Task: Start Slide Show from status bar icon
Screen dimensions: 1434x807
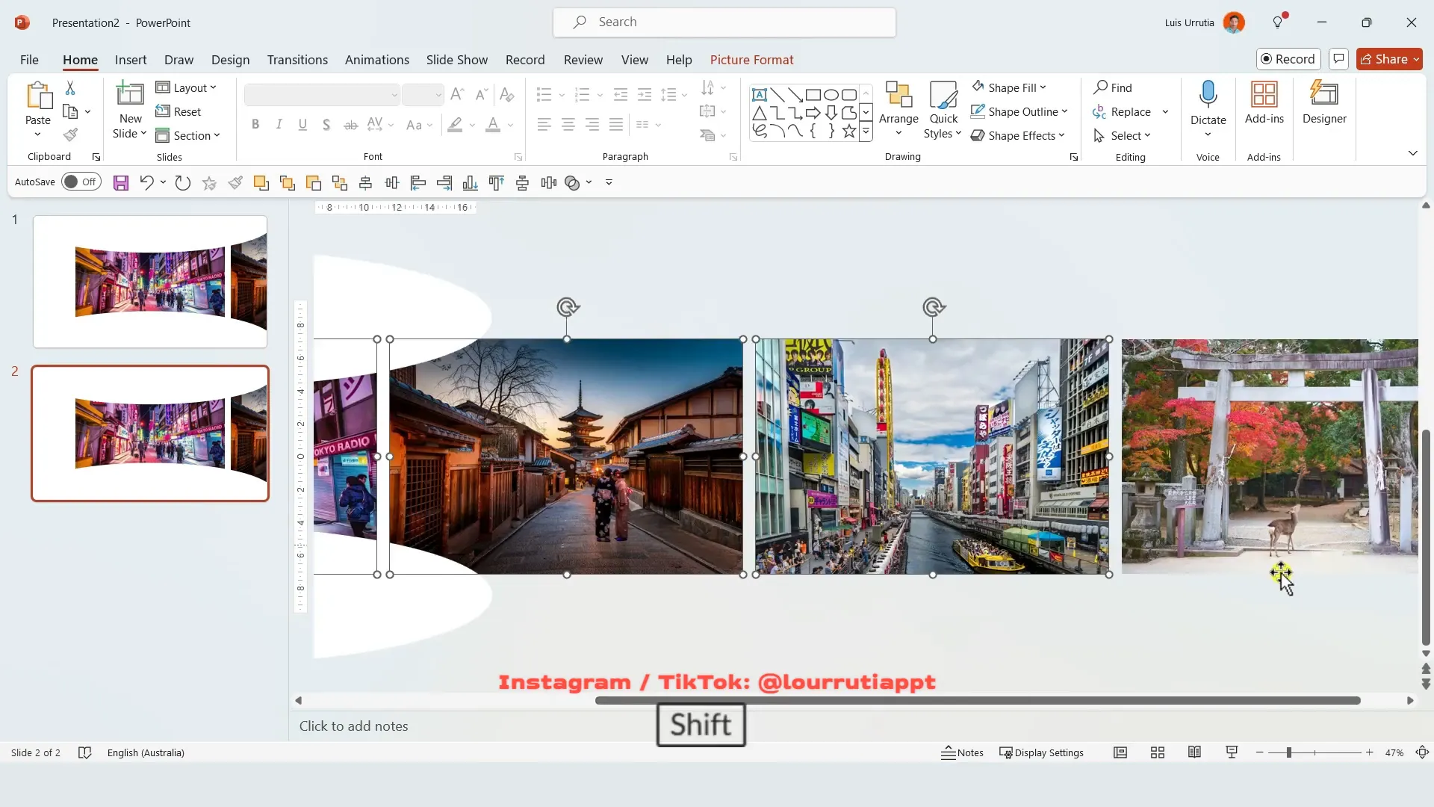Action: coord(1232,752)
